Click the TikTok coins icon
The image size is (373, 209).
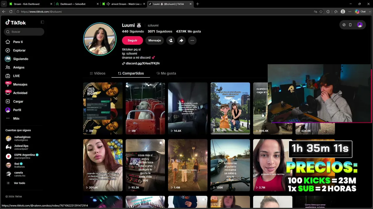[x=344, y=25]
